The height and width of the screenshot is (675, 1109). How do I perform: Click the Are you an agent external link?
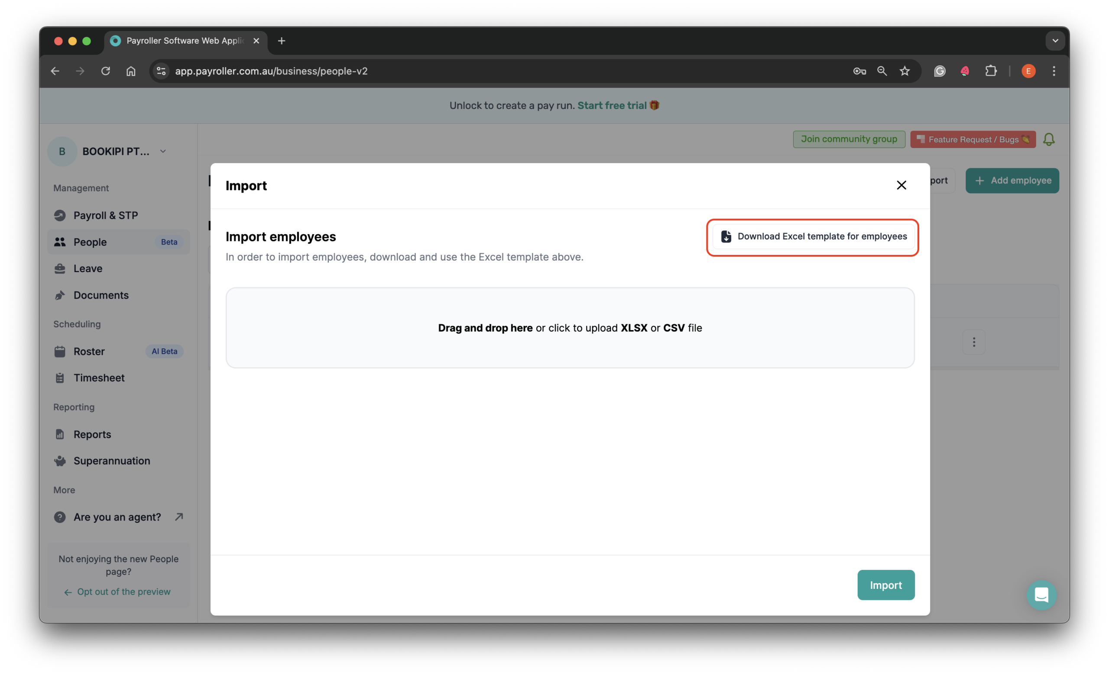tap(117, 517)
